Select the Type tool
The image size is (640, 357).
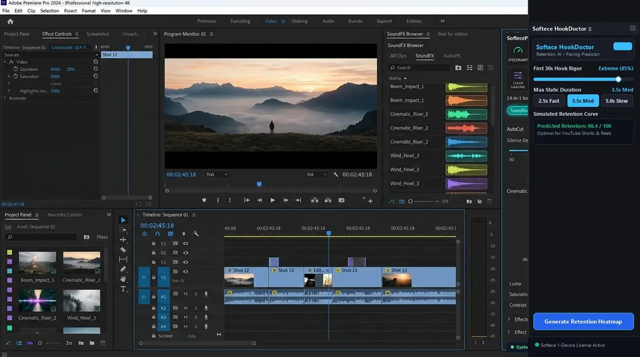point(123,289)
